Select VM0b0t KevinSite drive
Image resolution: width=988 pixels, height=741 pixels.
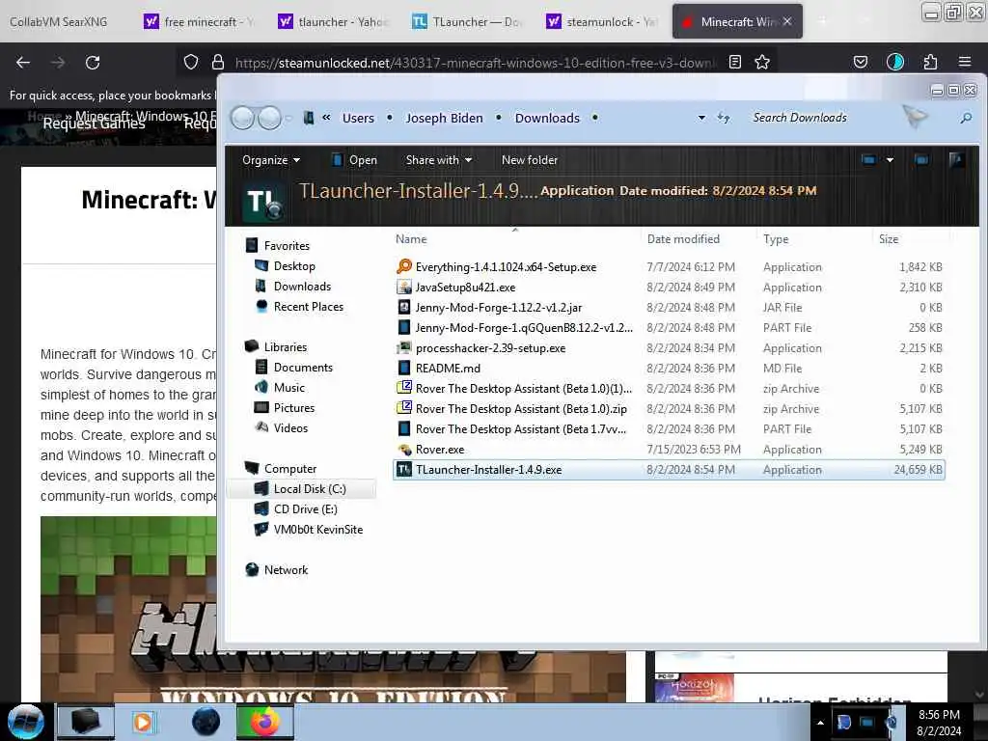pos(318,530)
